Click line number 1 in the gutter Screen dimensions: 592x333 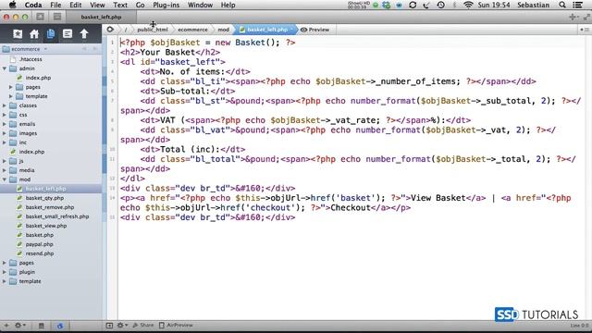pos(112,43)
